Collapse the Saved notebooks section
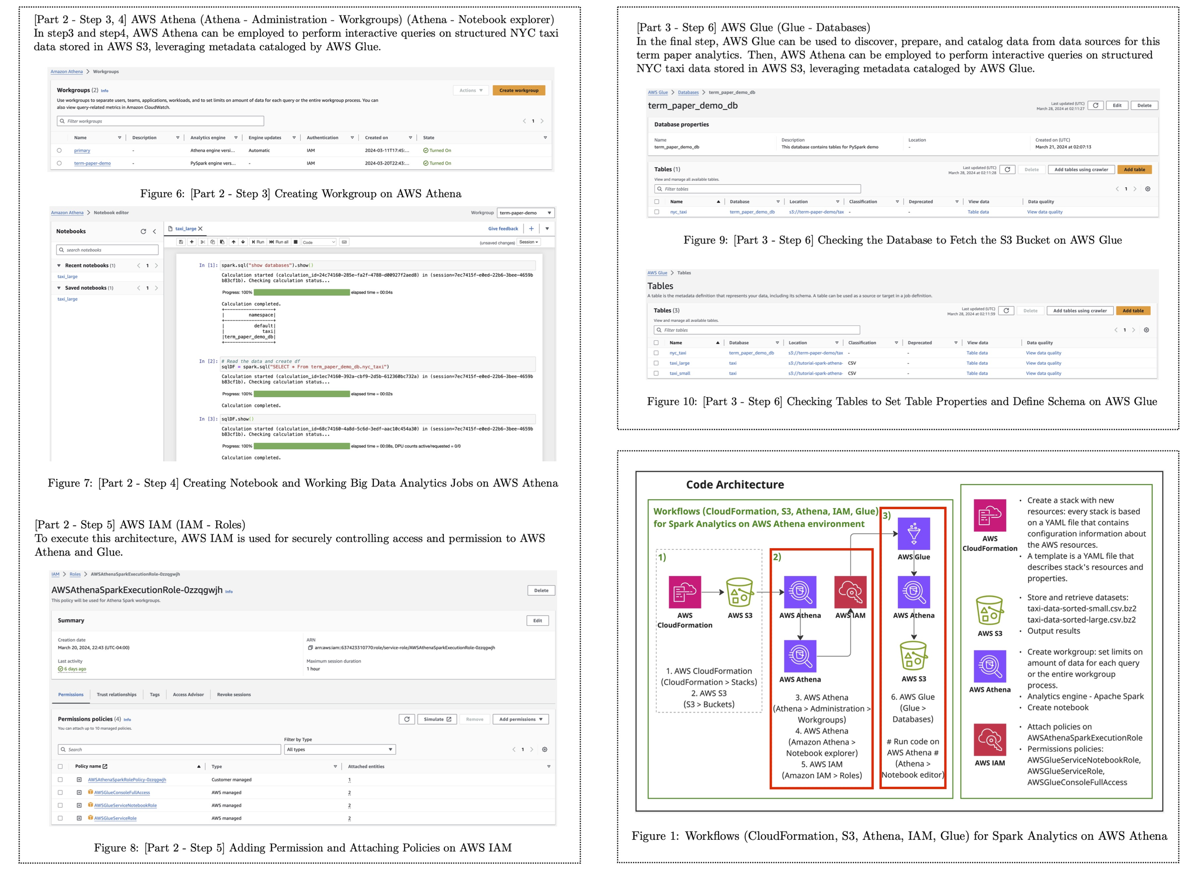The image size is (1197, 871). [x=59, y=288]
